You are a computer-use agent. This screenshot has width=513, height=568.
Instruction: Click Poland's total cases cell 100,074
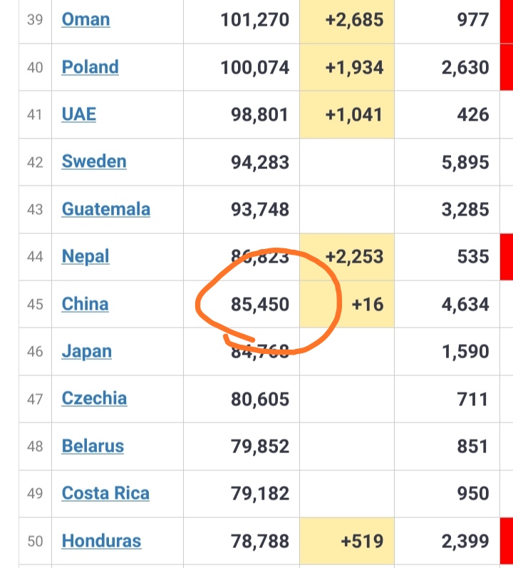pyautogui.click(x=242, y=67)
